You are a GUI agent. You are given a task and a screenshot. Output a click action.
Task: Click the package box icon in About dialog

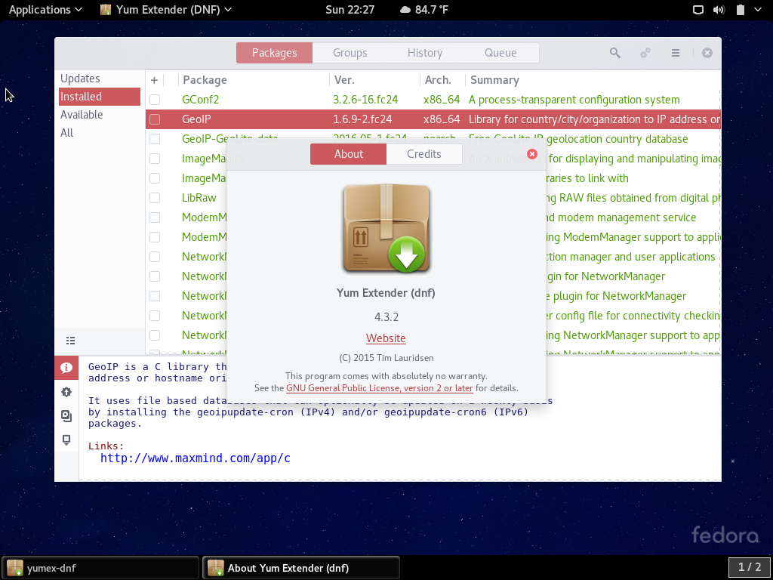386,228
